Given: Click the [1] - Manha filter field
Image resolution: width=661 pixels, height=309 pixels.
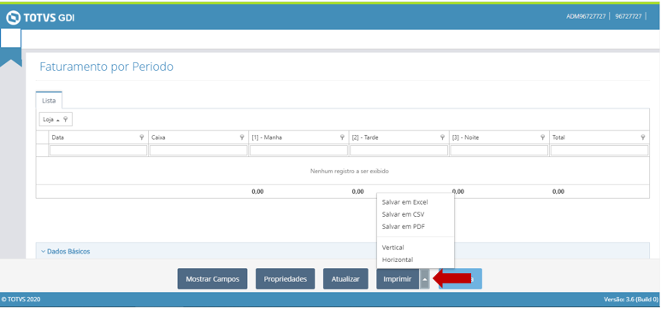Looking at the screenshot, I should pos(299,150).
